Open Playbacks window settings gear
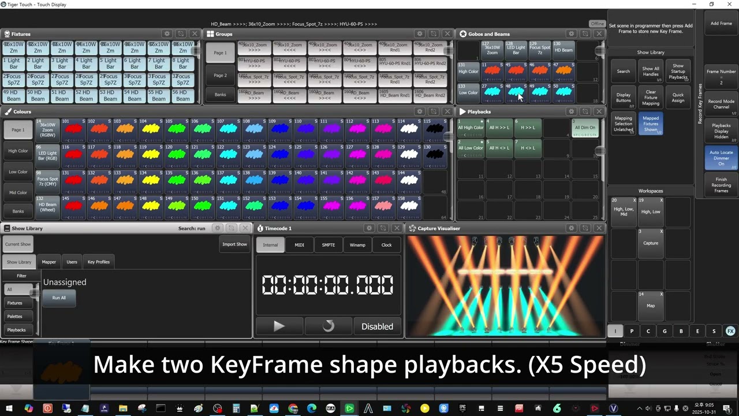Image resolution: width=739 pixels, height=416 pixels. click(571, 112)
